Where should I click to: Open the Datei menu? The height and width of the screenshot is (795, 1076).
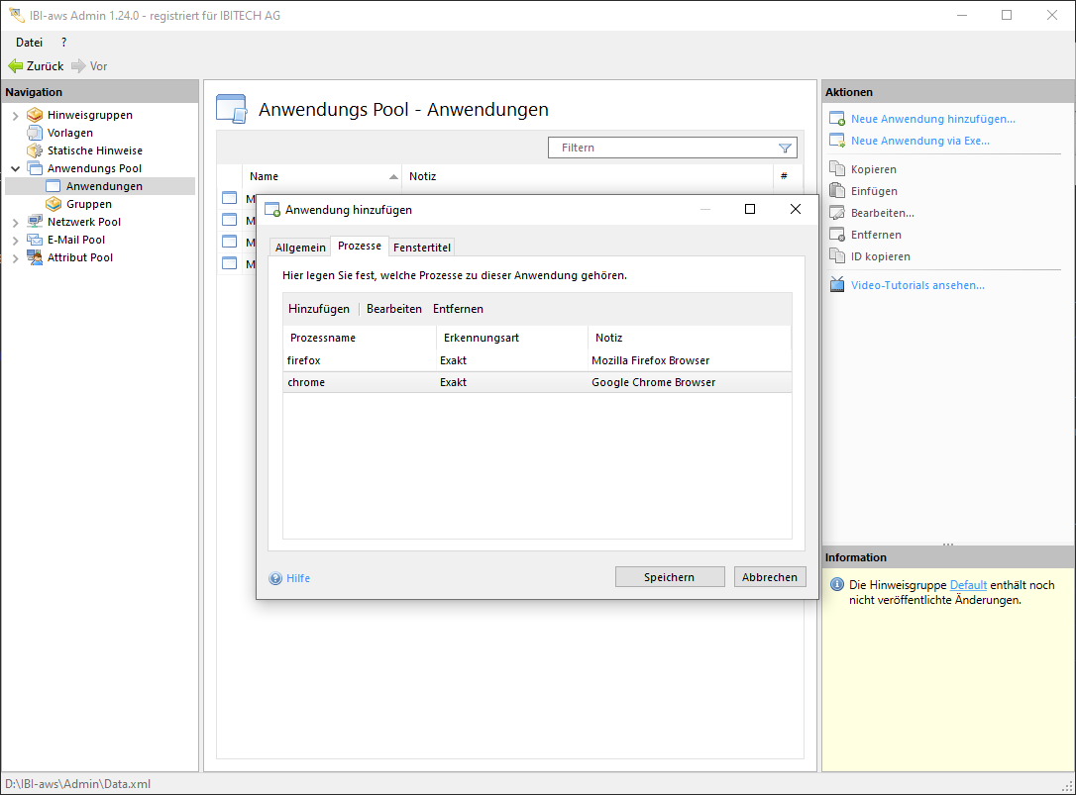pyautogui.click(x=29, y=43)
